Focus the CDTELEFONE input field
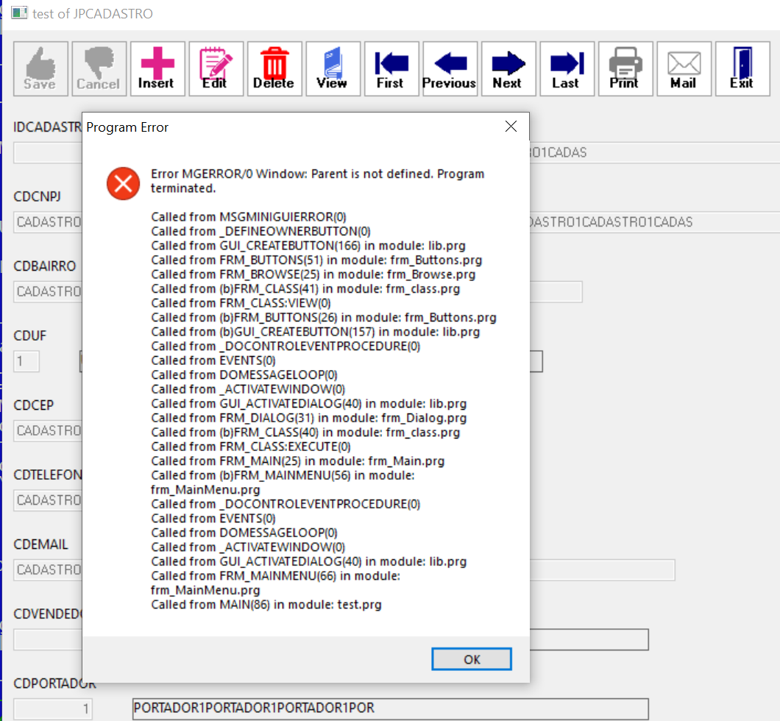The image size is (780, 721). tap(48, 500)
